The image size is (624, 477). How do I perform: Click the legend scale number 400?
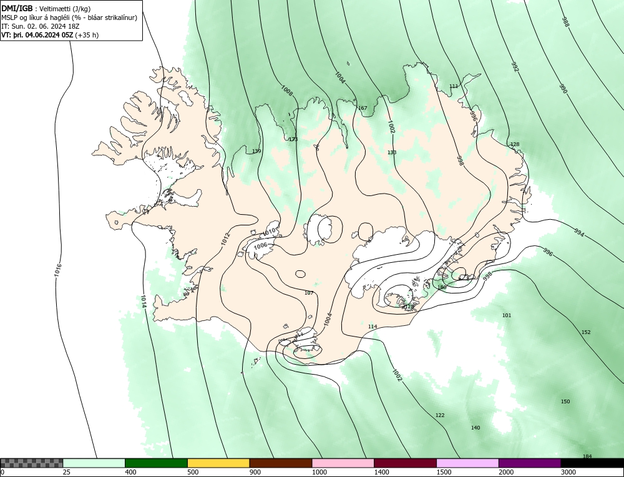point(130,472)
